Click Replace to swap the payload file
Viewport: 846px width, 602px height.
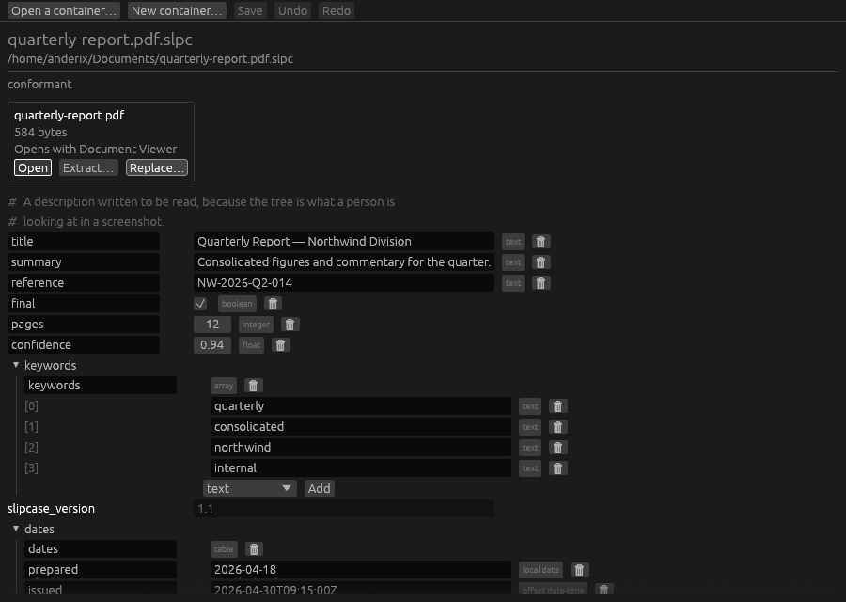[157, 168]
